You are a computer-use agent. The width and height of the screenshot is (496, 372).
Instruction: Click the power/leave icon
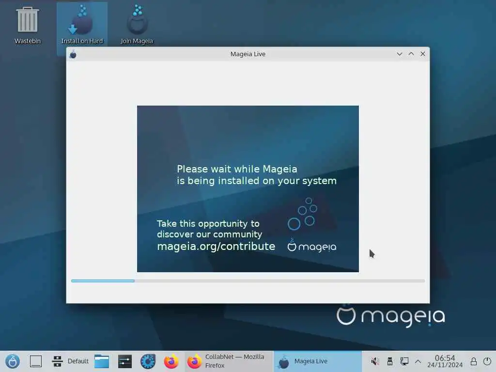[487, 361]
